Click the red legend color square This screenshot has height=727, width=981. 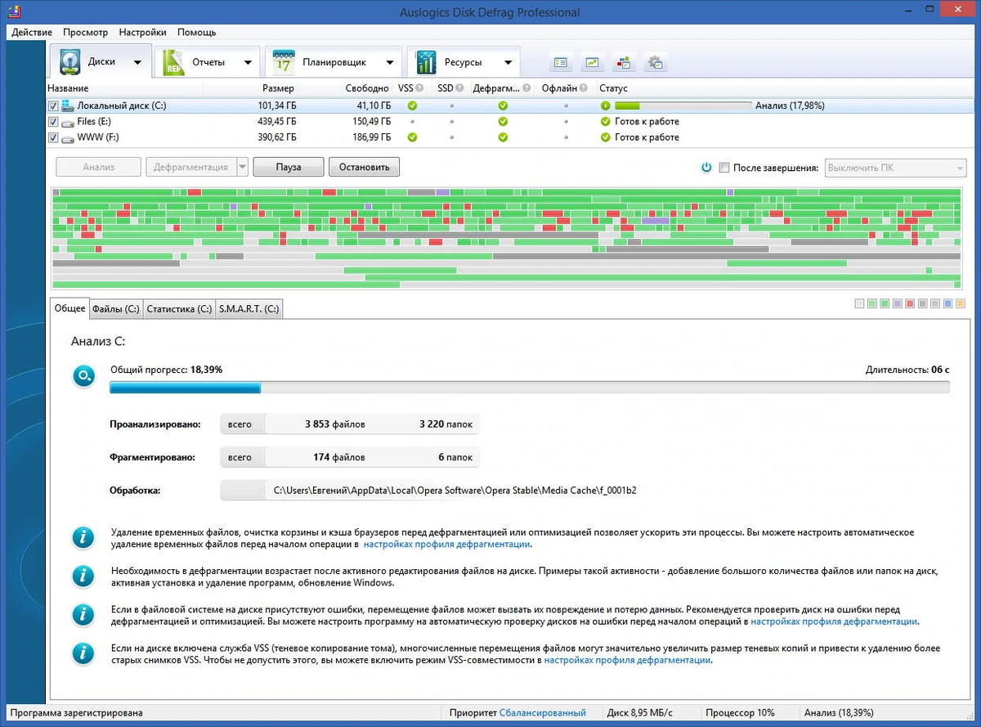(x=910, y=303)
